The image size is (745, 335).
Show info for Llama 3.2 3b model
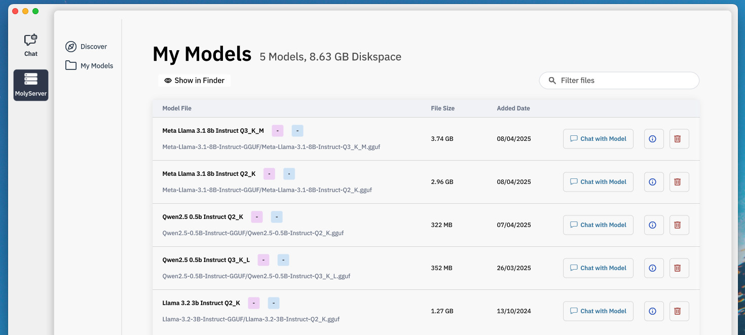653,311
